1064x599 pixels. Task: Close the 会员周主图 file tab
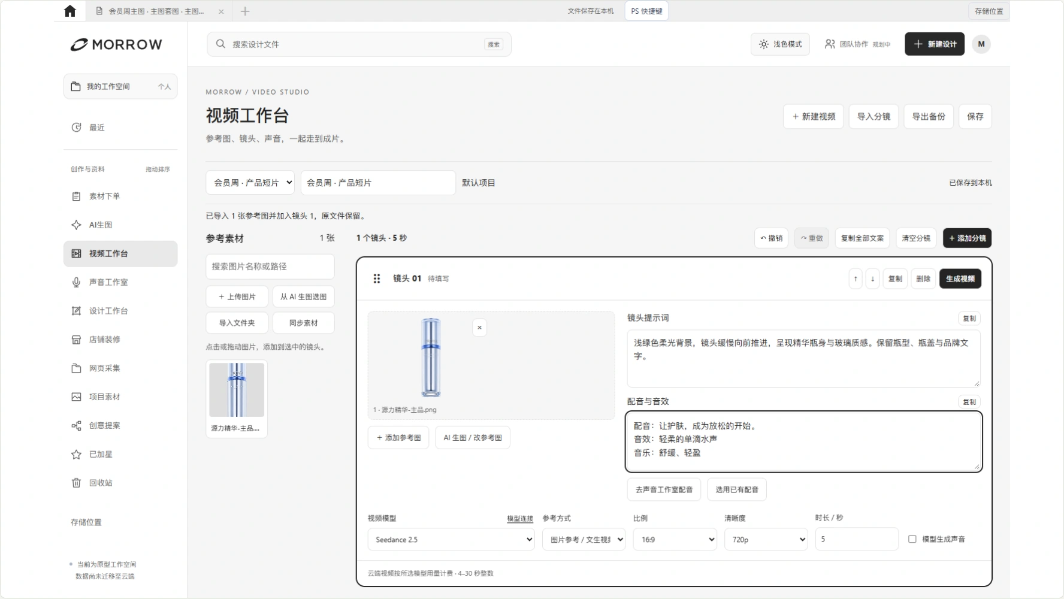[x=221, y=11]
